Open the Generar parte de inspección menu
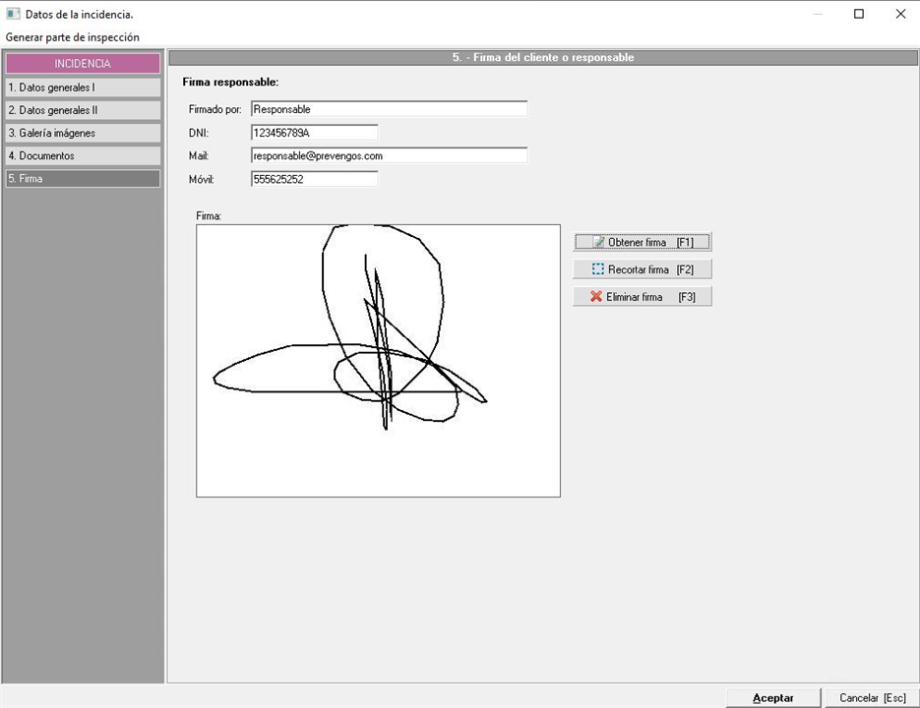 pos(73,37)
